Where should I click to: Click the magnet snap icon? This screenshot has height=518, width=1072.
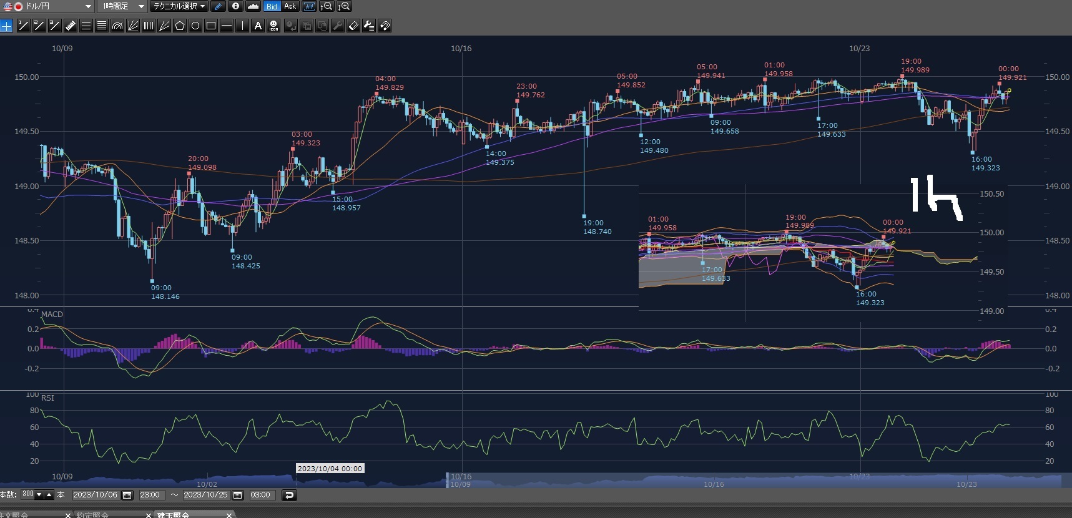point(385,26)
